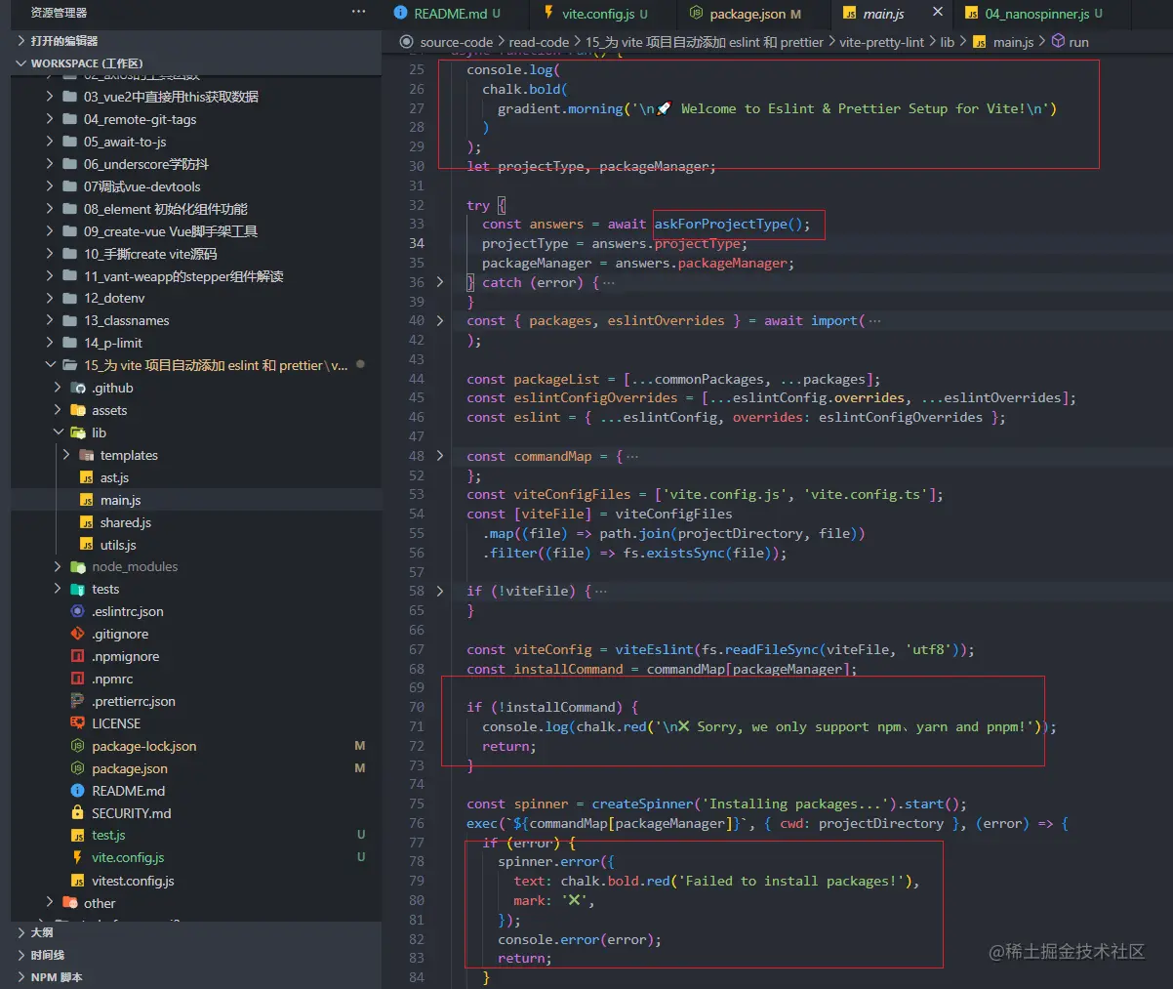The image size is (1173, 989).
Task: Unfold the commandMap object at line 48
Action: tap(440, 456)
